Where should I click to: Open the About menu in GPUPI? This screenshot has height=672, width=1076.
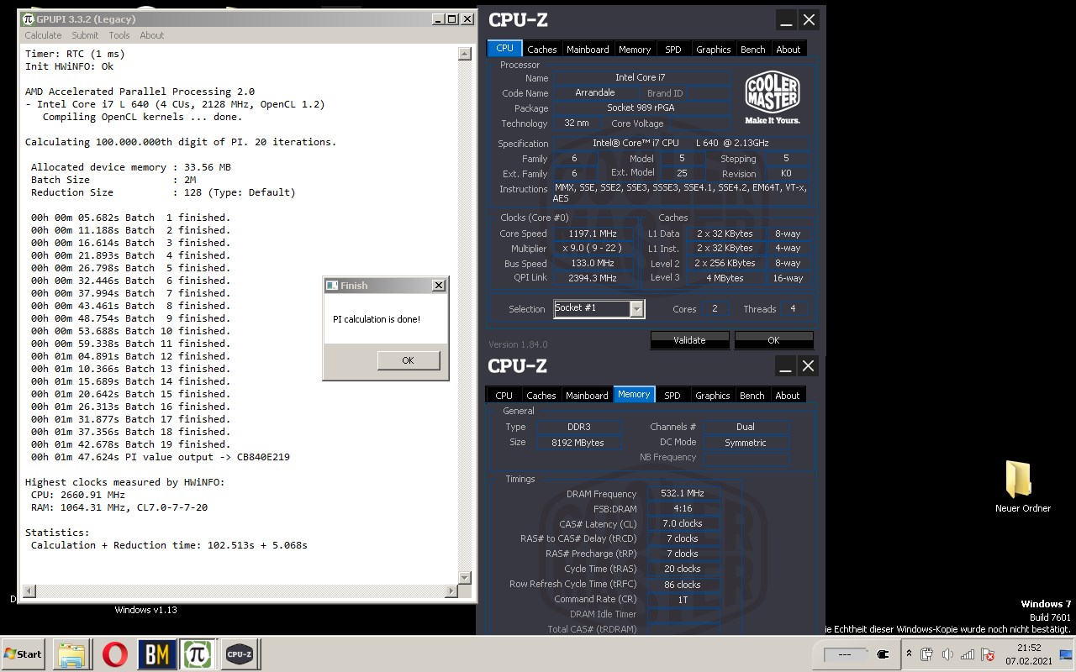click(x=152, y=35)
